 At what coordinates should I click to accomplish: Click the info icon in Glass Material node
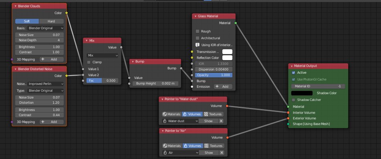[x=198, y=45]
